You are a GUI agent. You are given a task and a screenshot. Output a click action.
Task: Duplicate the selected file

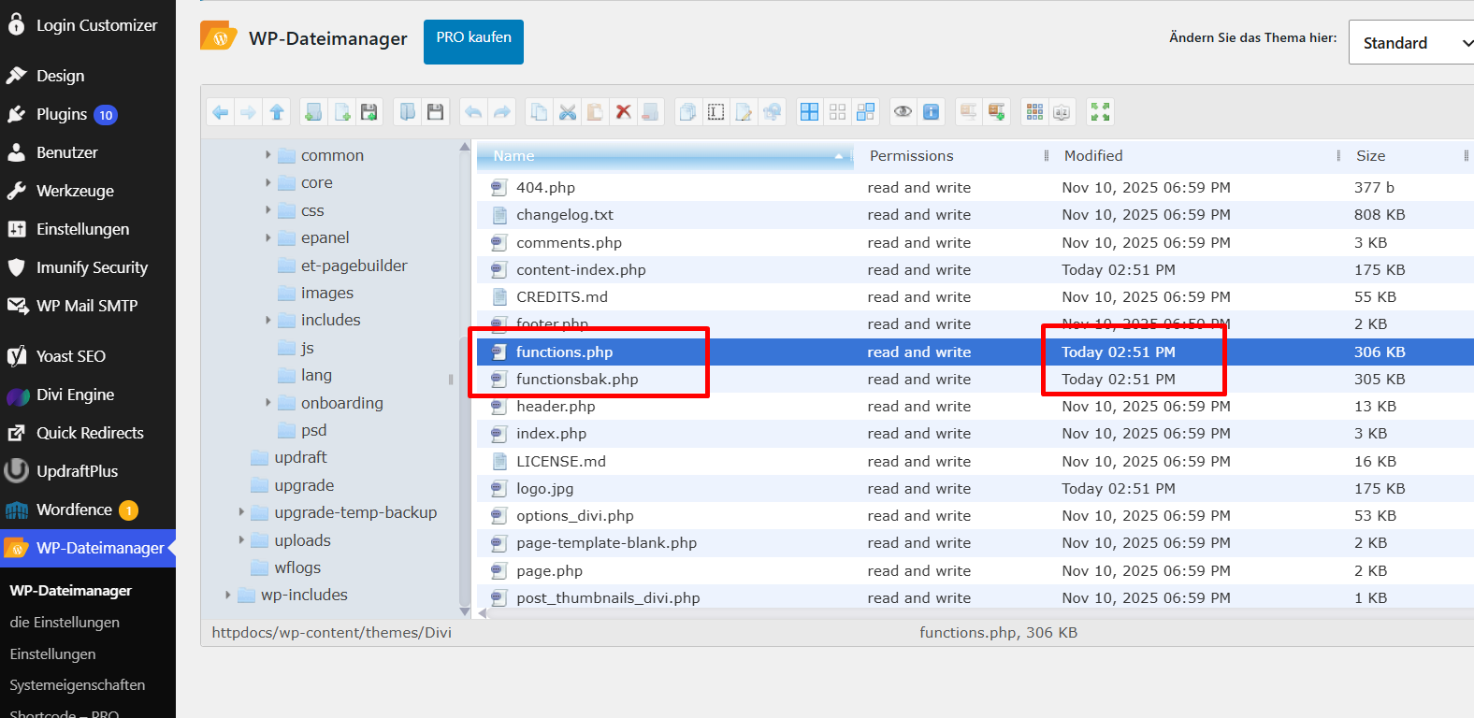click(x=688, y=112)
